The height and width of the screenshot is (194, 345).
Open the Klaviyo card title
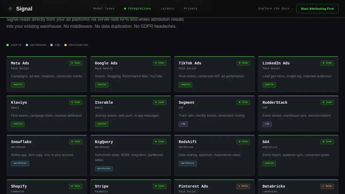[x=19, y=102]
